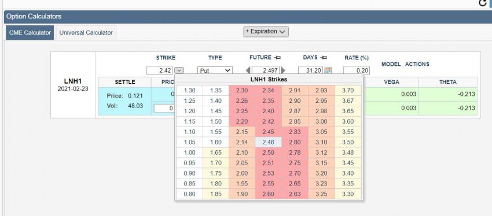Click the RATE (%) input field
Image resolution: width=492 pixels, height=216 pixels.
357,70
